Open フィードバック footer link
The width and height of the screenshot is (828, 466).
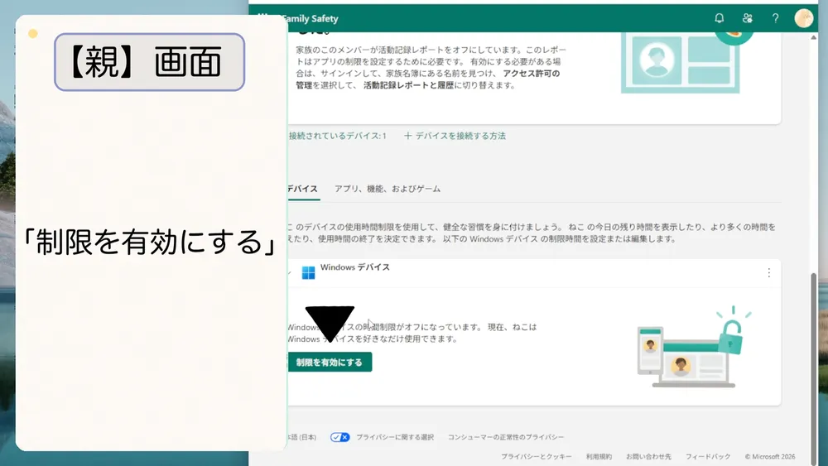point(708,457)
